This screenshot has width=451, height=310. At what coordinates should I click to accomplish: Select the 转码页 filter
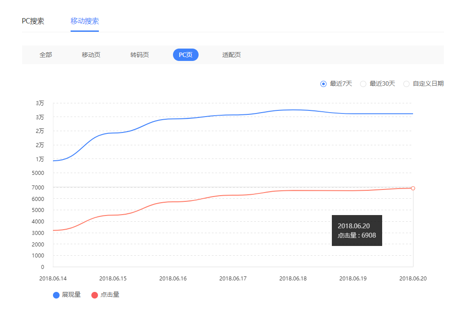(x=139, y=55)
